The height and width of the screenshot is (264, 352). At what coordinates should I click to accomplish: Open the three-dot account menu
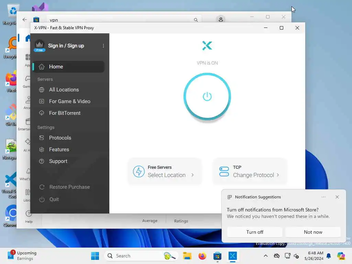(x=103, y=46)
